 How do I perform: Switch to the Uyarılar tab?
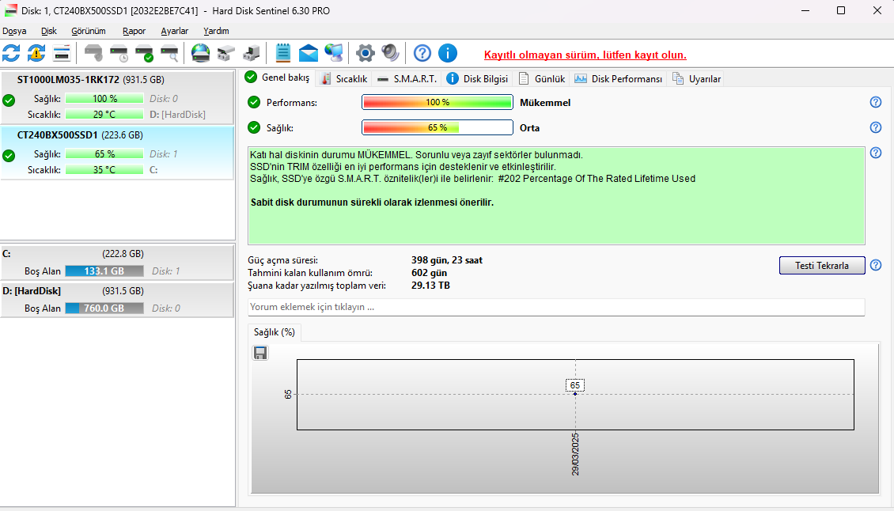(x=696, y=78)
